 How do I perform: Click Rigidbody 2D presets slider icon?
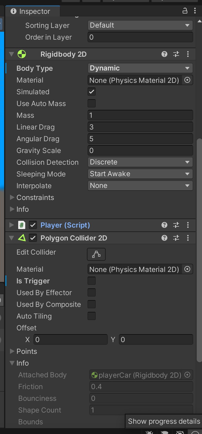[176, 54]
